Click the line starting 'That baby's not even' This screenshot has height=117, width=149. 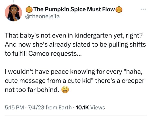coord(74,36)
